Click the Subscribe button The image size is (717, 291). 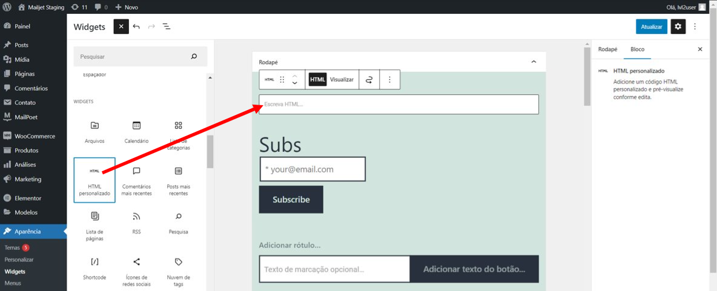click(x=291, y=200)
